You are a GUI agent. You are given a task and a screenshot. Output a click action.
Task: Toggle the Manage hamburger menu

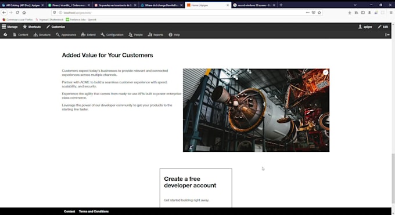pos(9,27)
